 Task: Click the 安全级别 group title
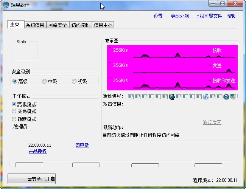click(20, 71)
